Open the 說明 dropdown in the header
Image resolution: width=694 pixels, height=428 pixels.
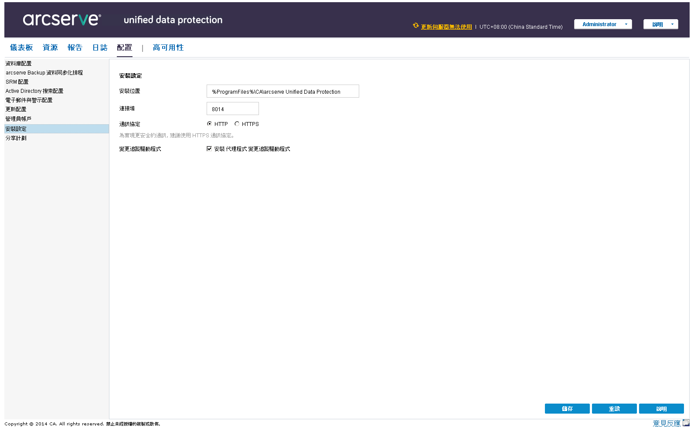coord(661,24)
